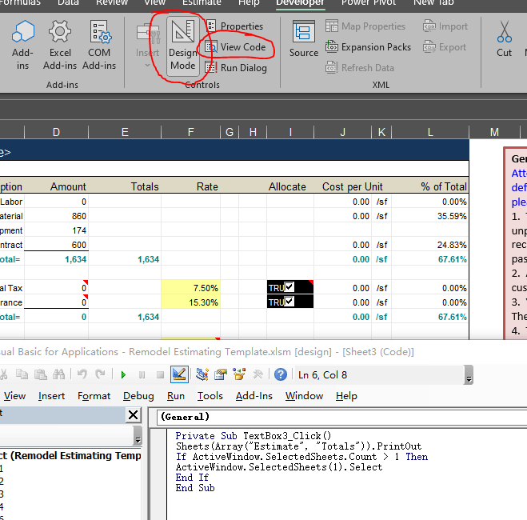Open VBA Help via question mark icon
Screen dimensions: 527x520
point(281,374)
